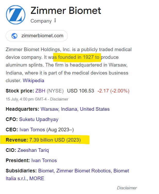159x194 pixels.
Task: Select the CEO Ivan Tornos link
Action: 32,130
